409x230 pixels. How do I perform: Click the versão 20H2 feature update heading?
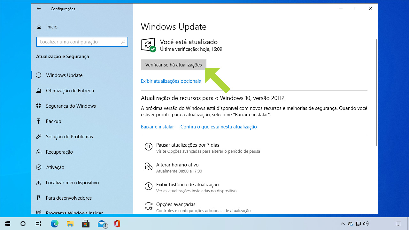pos(213,98)
